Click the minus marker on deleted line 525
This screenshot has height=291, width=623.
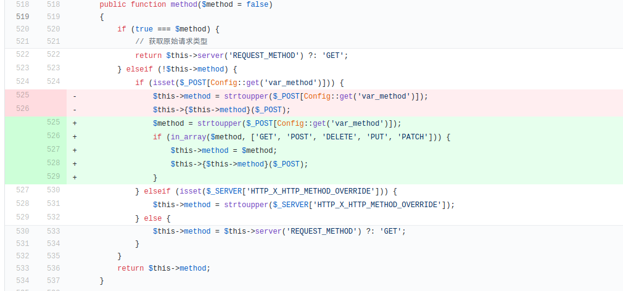pos(75,96)
